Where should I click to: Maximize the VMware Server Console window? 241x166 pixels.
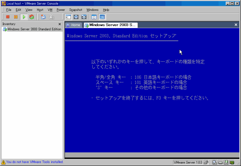click(232, 3)
